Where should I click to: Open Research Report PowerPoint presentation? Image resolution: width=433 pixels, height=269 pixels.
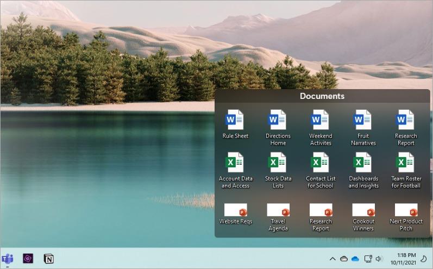coord(321,217)
